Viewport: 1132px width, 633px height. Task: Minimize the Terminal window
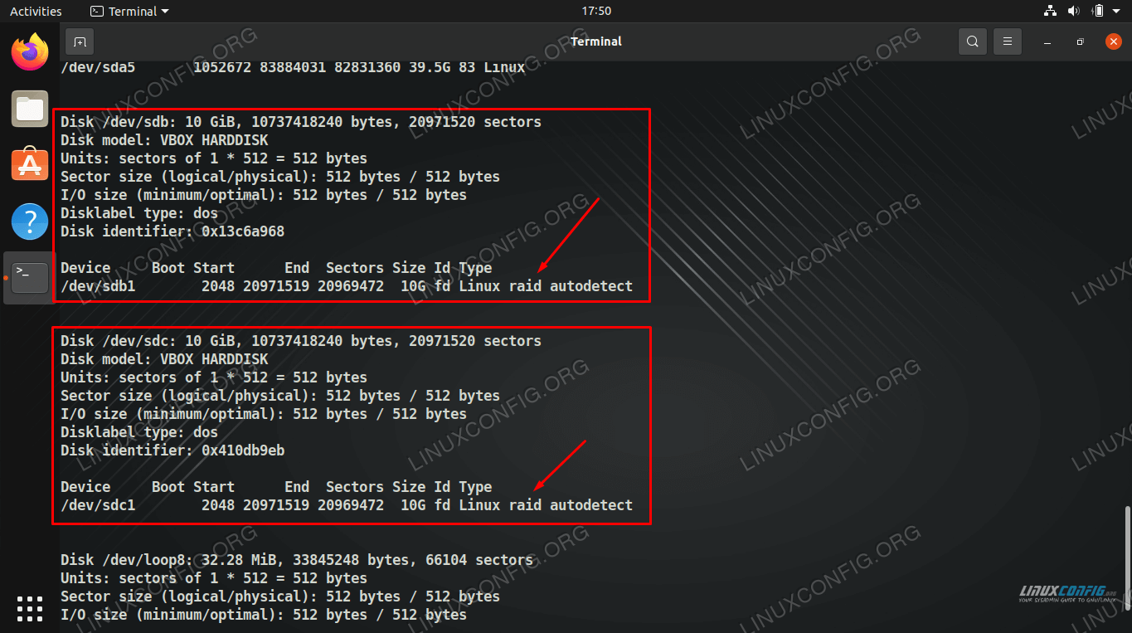point(1047,41)
